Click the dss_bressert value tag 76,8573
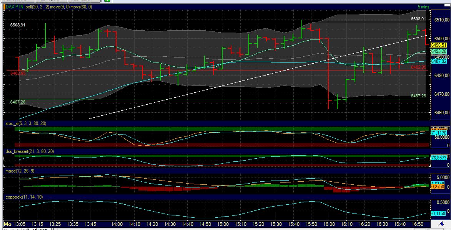This screenshot has width=451, height=230. pyautogui.click(x=439, y=158)
